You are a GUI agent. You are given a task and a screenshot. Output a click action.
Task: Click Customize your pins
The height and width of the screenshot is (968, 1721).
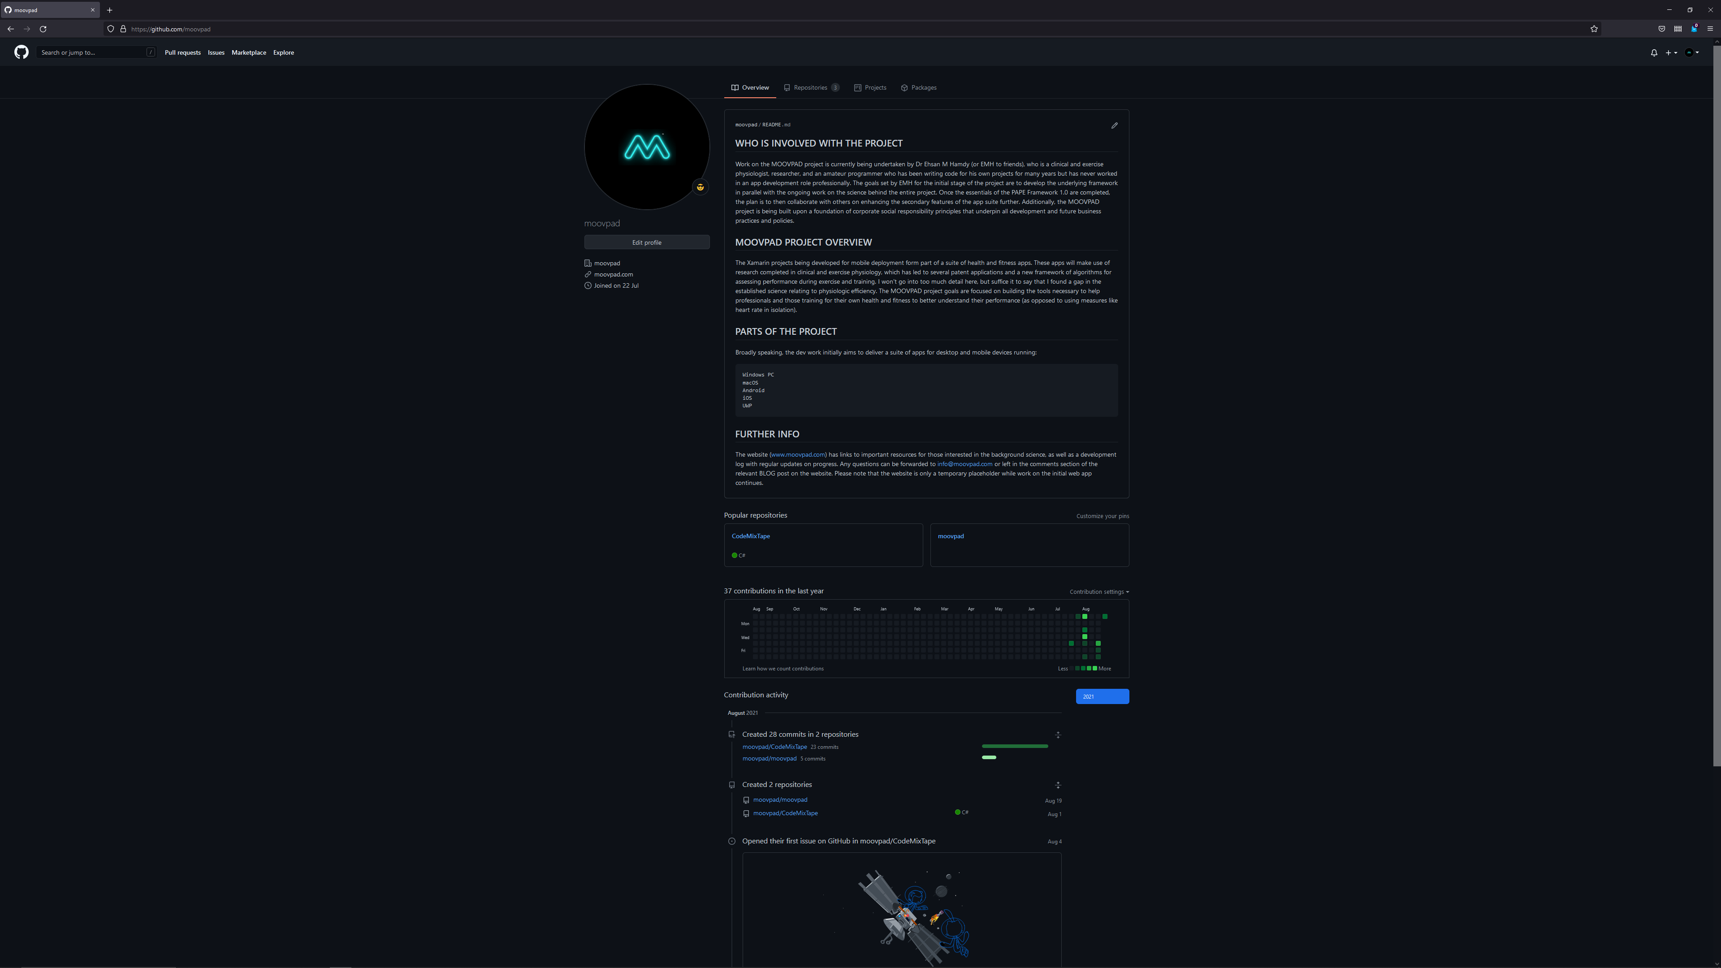click(1103, 516)
